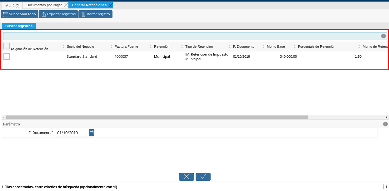389x191 pixels.
Task: Switch to the Menú (0) tab
Action: pos(12,5)
